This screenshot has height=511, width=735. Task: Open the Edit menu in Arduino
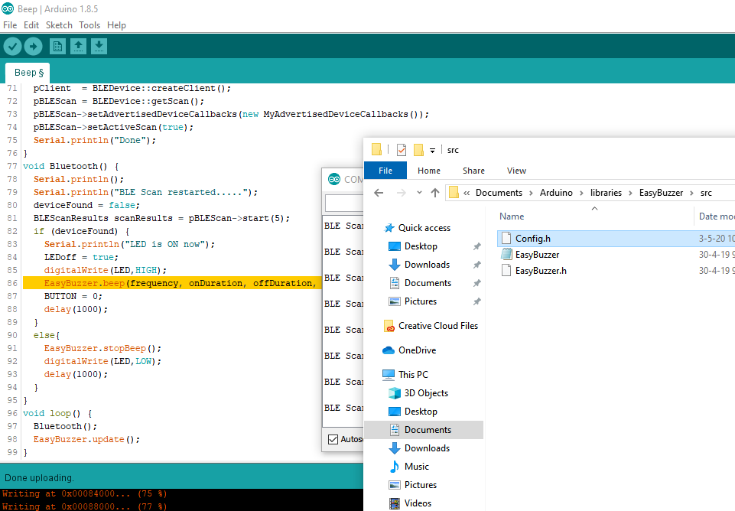[x=31, y=25]
